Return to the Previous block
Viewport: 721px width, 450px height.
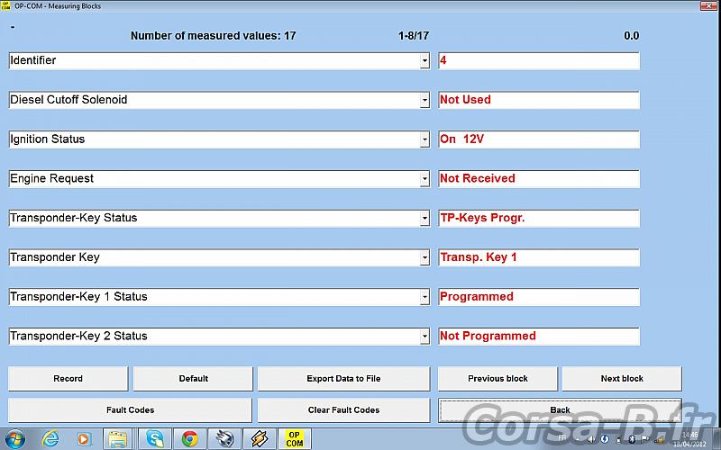(497, 379)
